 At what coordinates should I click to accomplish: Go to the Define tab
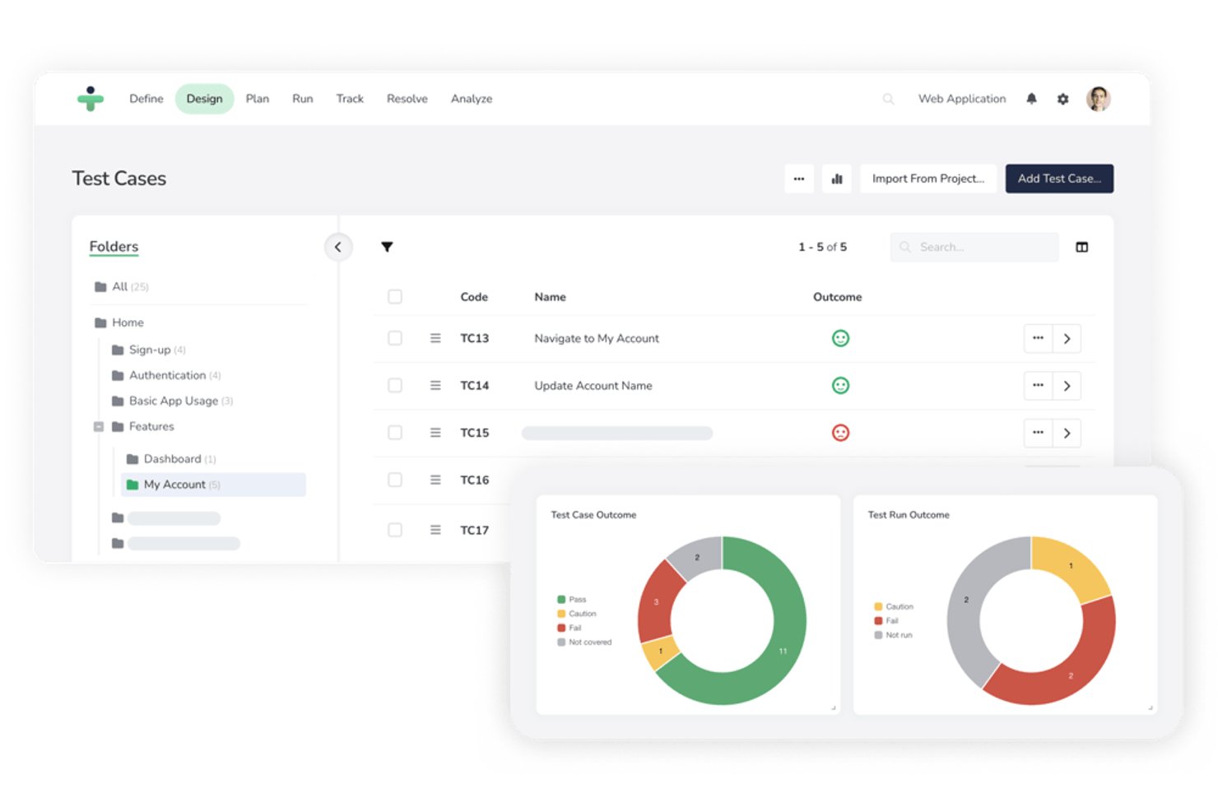point(146,99)
